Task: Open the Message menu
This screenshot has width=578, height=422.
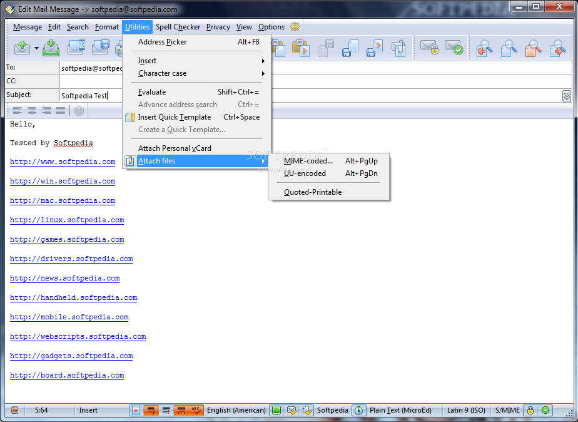Action: click(x=28, y=27)
